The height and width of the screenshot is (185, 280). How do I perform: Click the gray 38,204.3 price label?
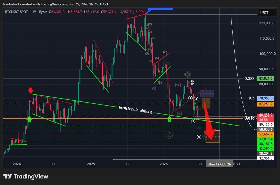click(x=266, y=154)
